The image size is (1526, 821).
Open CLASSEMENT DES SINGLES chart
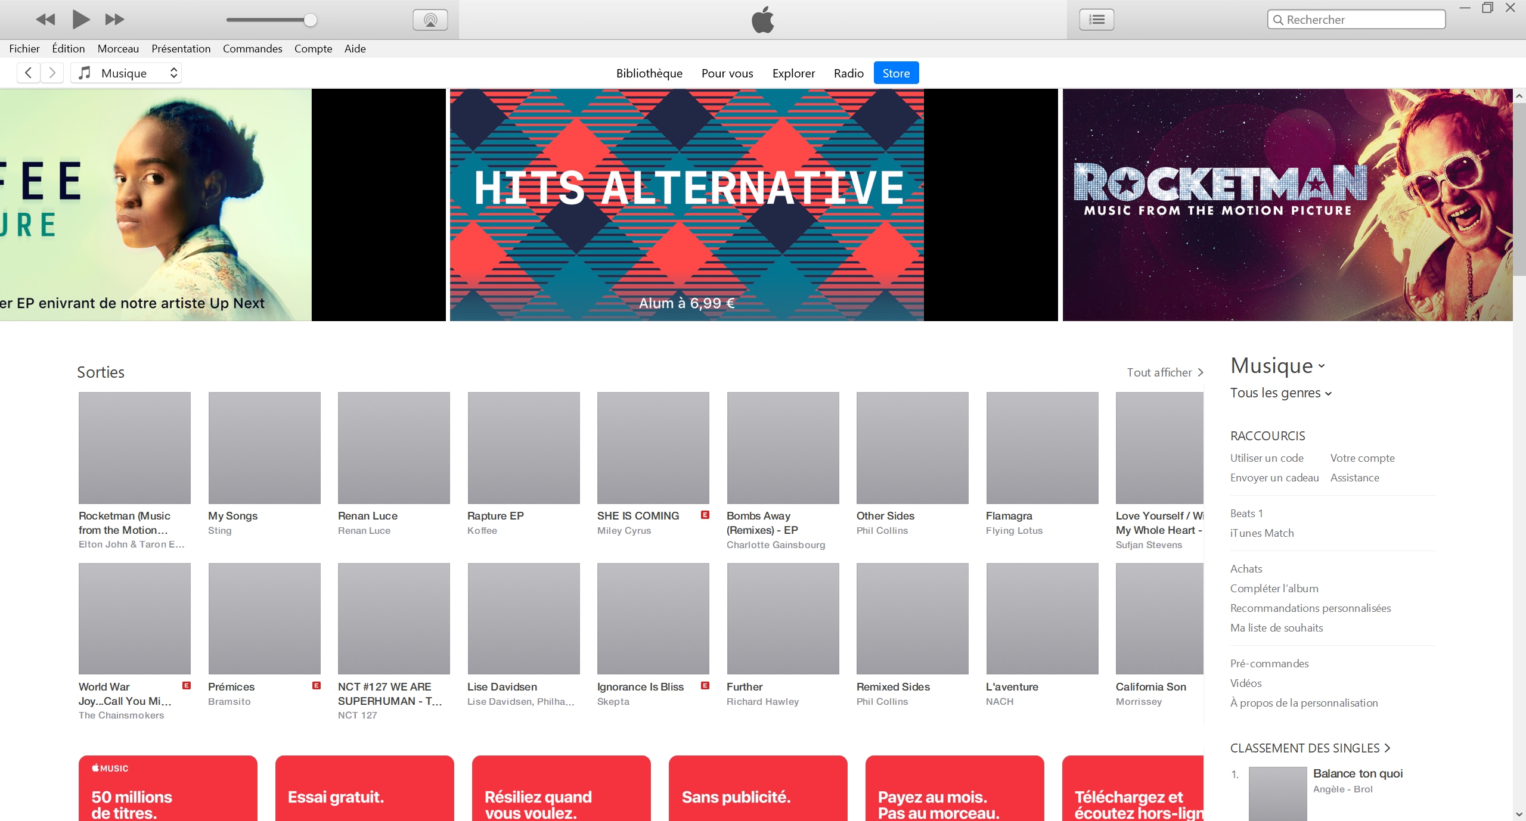[x=1310, y=748]
